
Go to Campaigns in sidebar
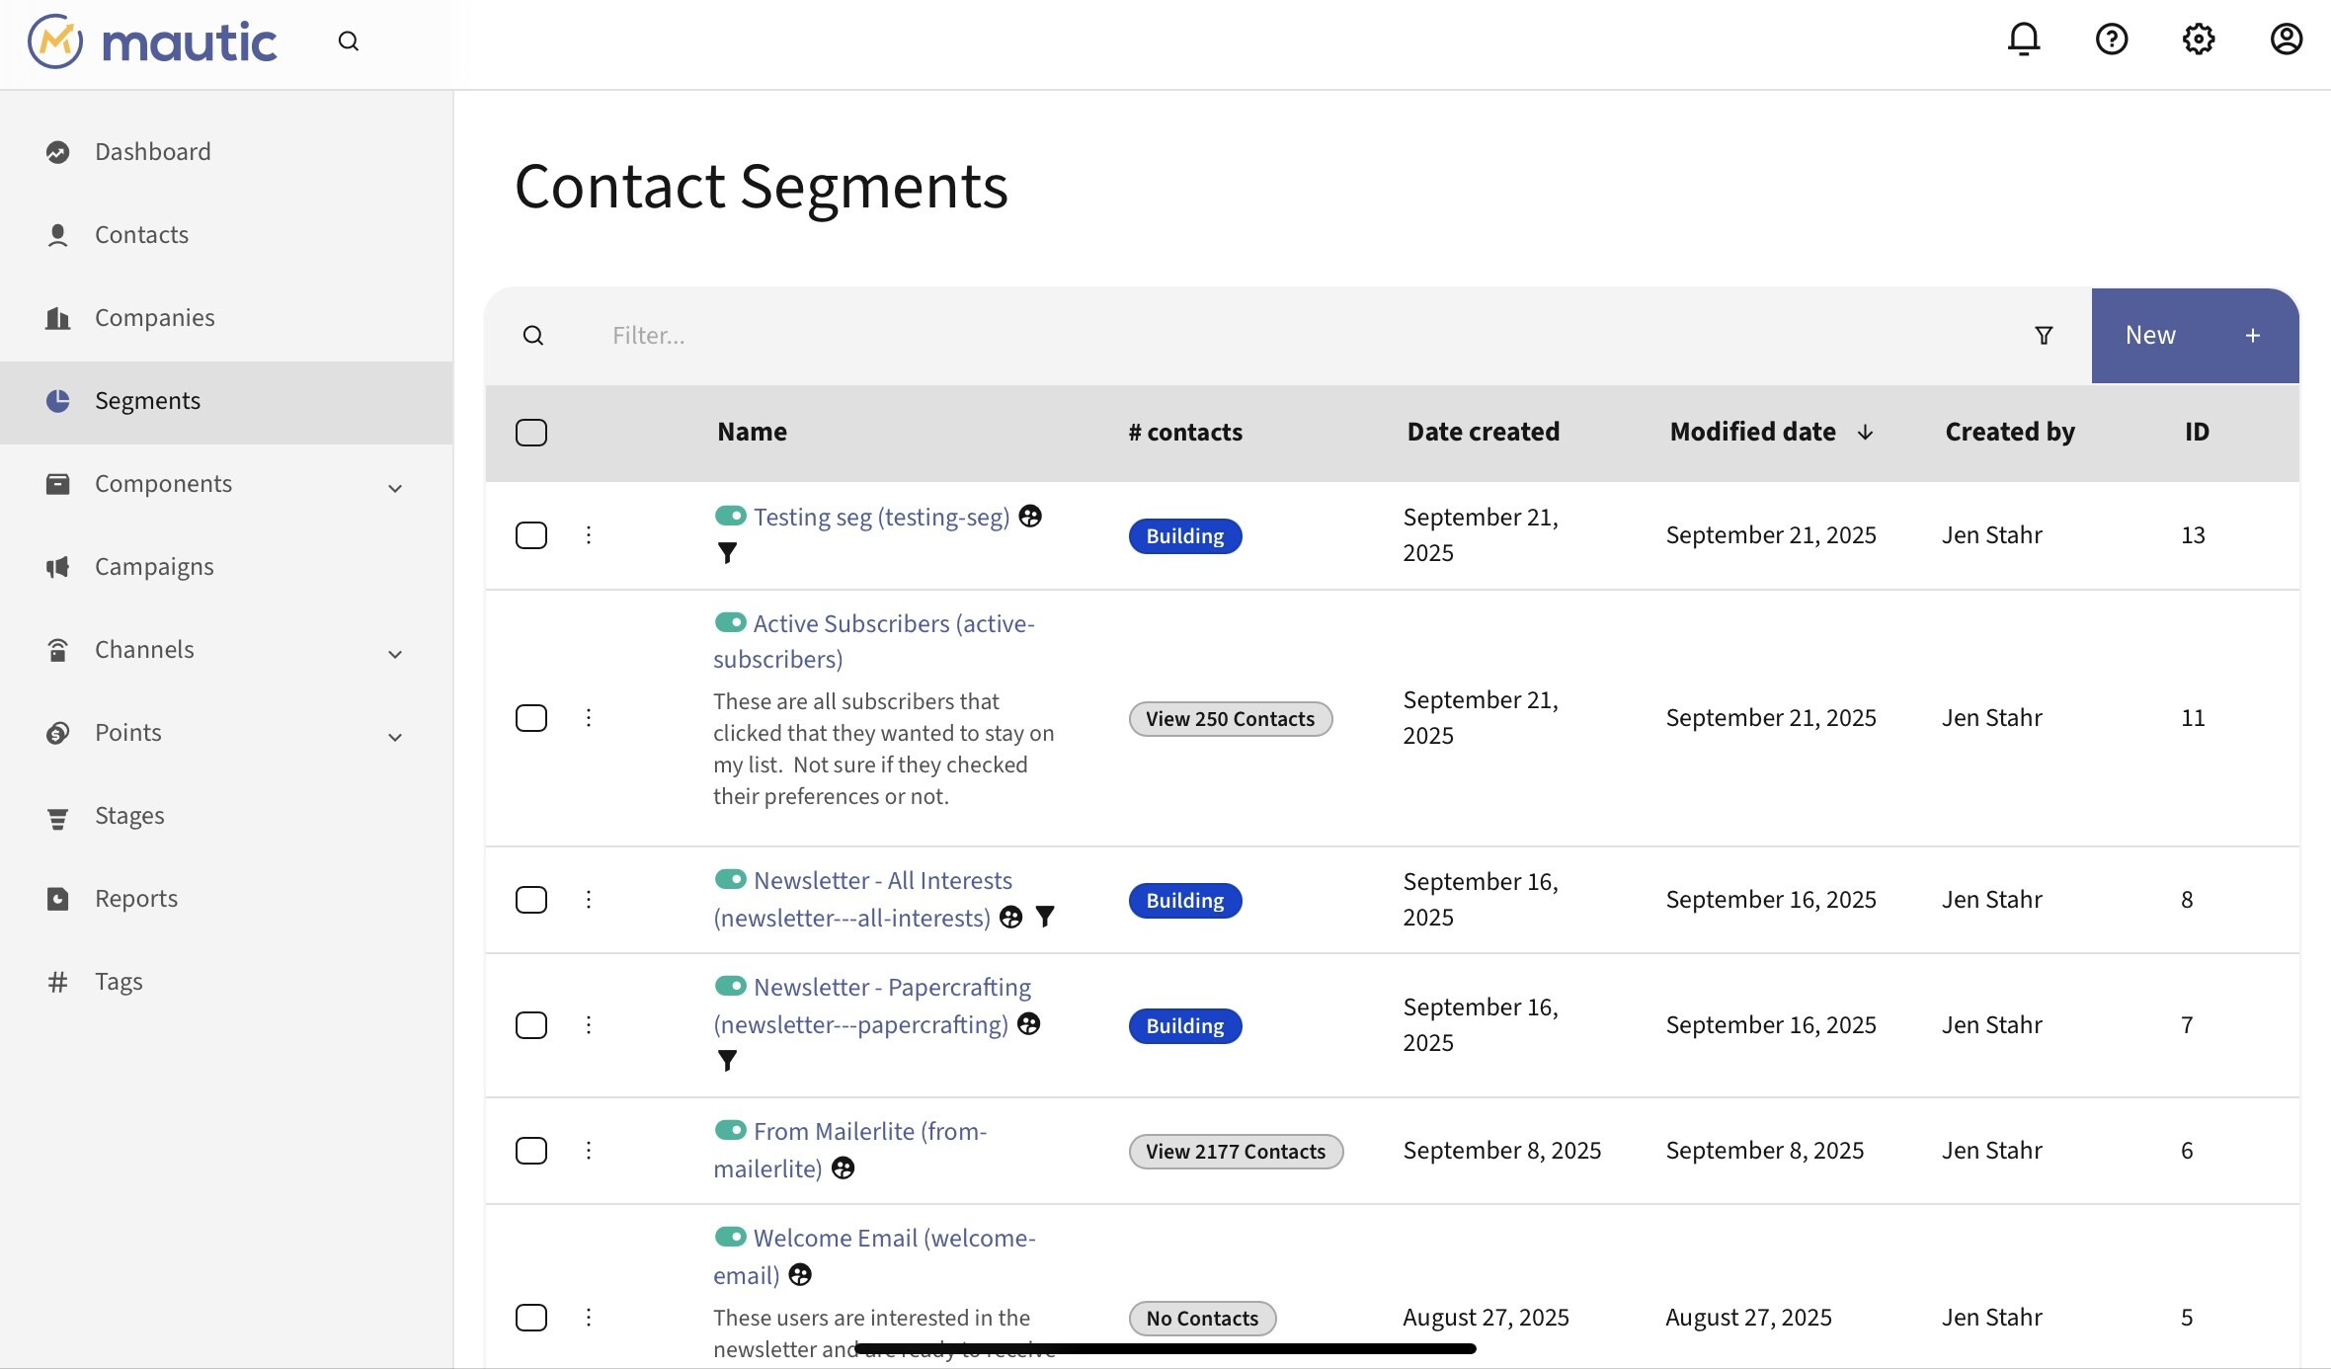coord(154,567)
